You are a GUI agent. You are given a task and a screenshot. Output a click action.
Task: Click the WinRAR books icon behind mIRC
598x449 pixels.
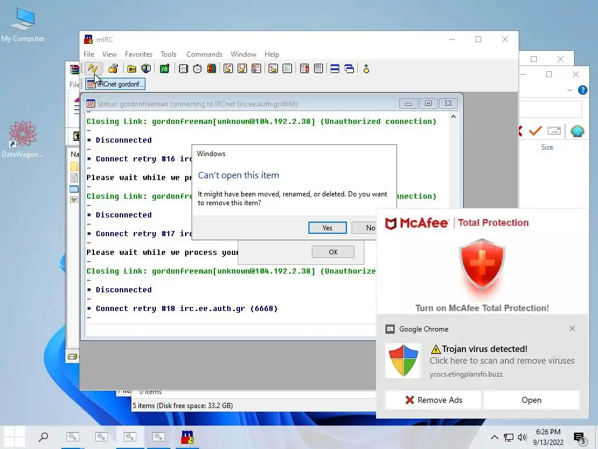pos(74,69)
